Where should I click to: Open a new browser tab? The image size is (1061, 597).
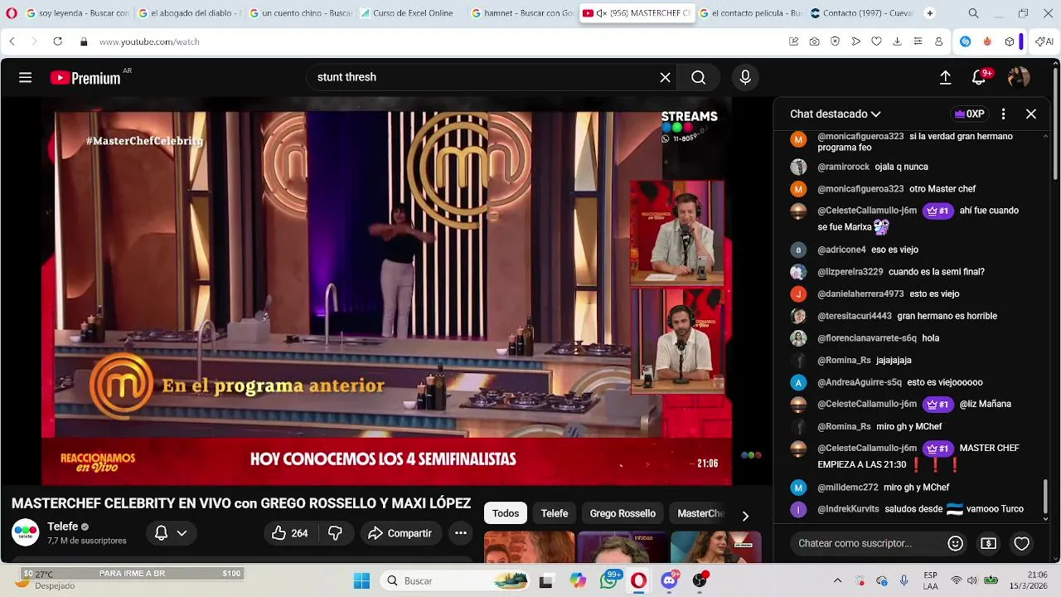[x=929, y=13]
